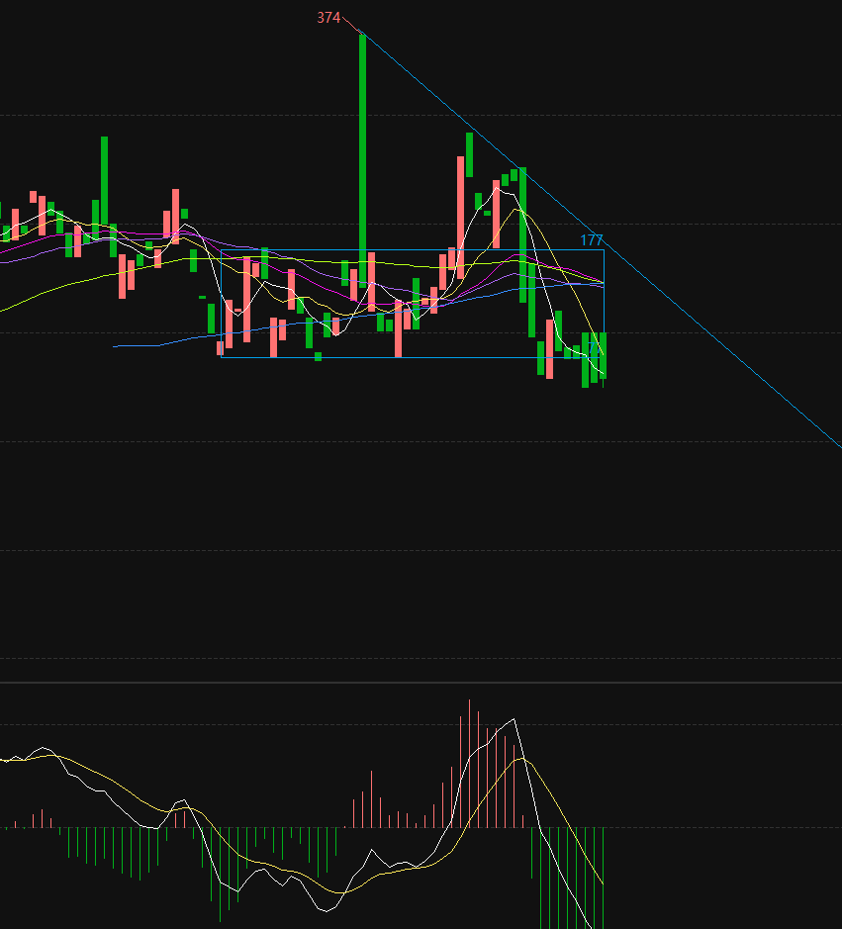Click the low red candle after the big drop
Screen dimensions: 842x929
550,348
